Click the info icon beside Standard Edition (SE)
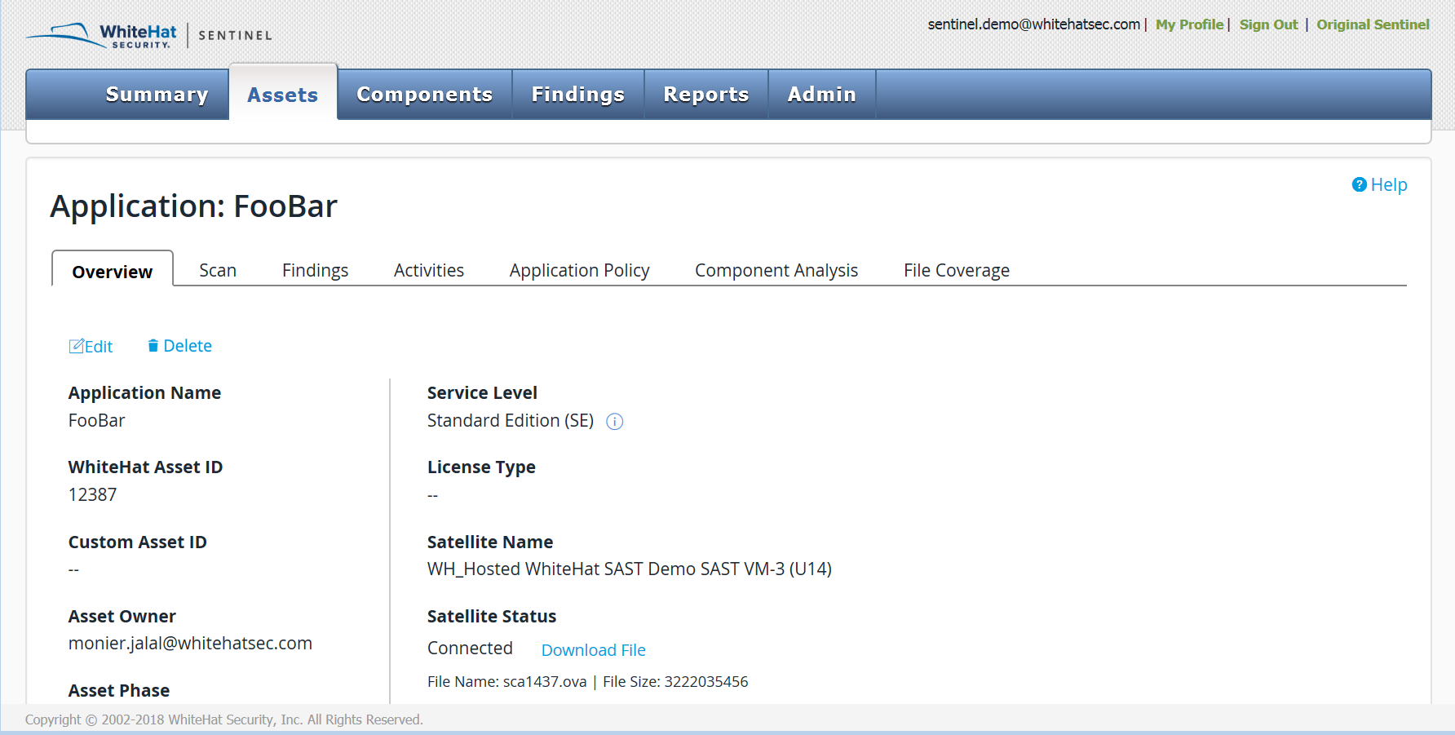 (x=615, y=422)
